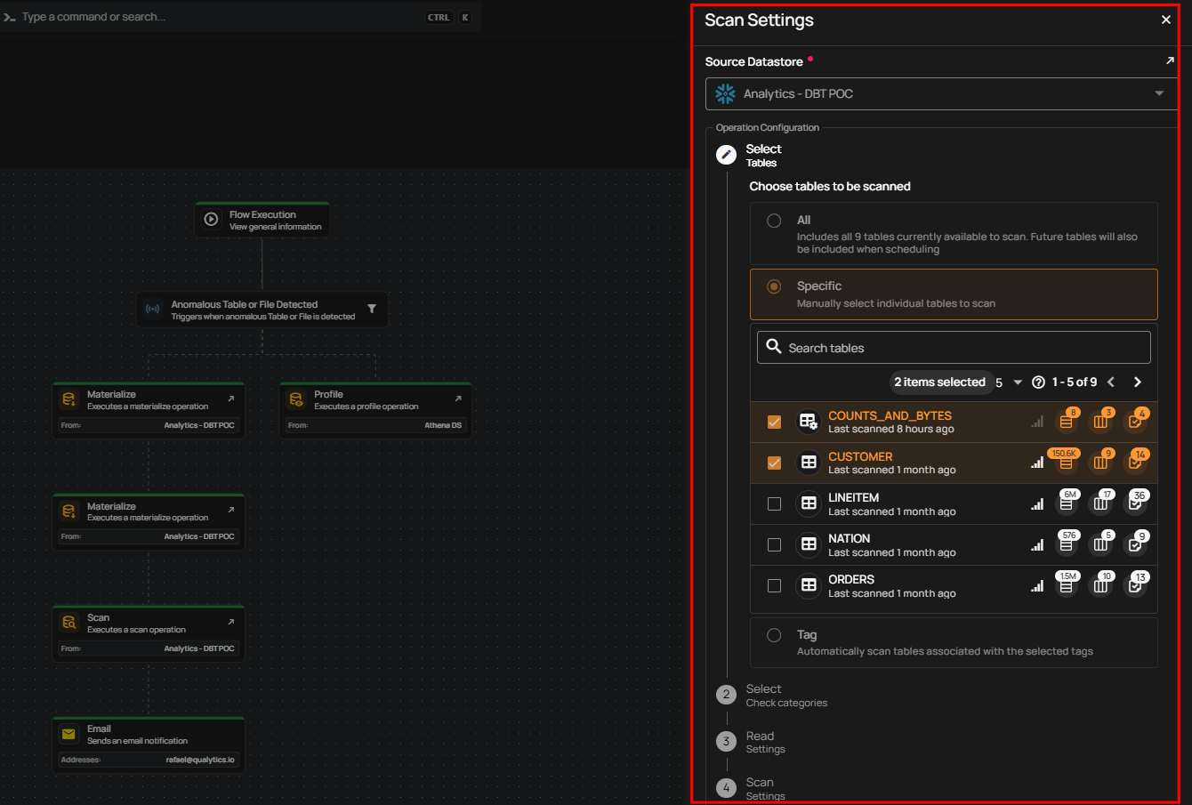Click the records count icon for LINEITEM
Screen dimensions: 1192x805
[1066, 503]
